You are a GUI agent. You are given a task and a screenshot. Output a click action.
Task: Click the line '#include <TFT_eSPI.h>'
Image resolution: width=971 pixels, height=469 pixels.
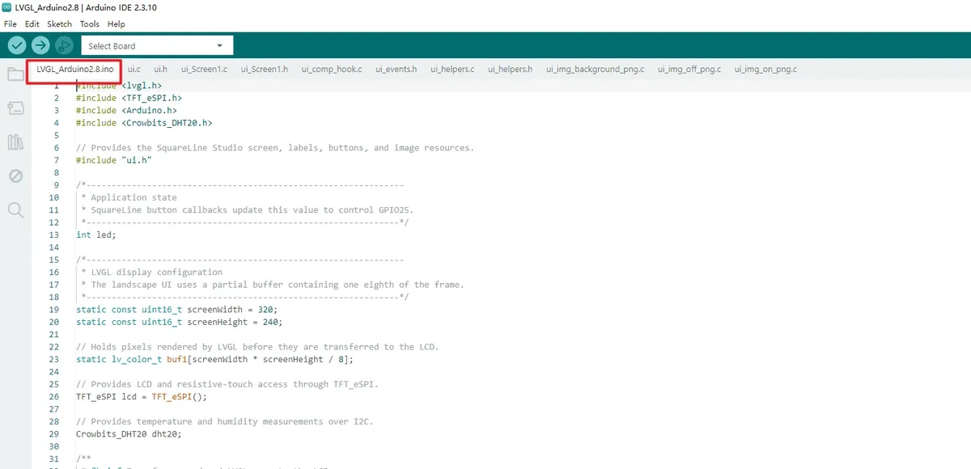pos(129,98)
